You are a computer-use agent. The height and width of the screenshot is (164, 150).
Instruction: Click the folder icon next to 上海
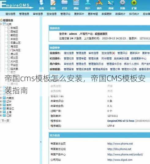coord(4,112)
